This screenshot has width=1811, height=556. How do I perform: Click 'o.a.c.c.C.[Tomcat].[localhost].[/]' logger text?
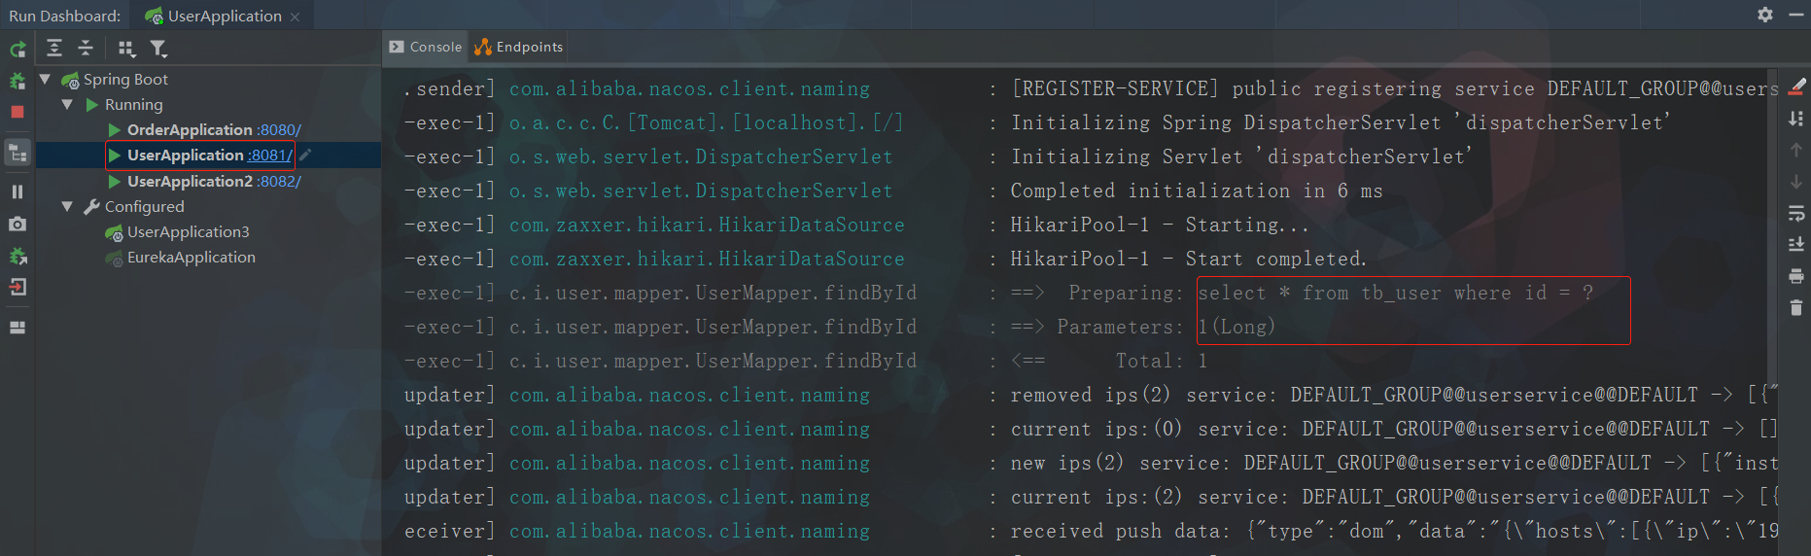point(706,122)
